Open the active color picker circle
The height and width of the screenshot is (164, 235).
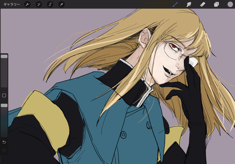(230, 4)
